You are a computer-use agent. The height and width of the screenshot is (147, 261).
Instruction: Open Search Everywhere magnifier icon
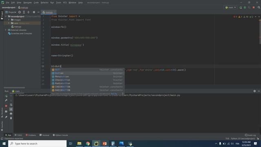[259, 7]
